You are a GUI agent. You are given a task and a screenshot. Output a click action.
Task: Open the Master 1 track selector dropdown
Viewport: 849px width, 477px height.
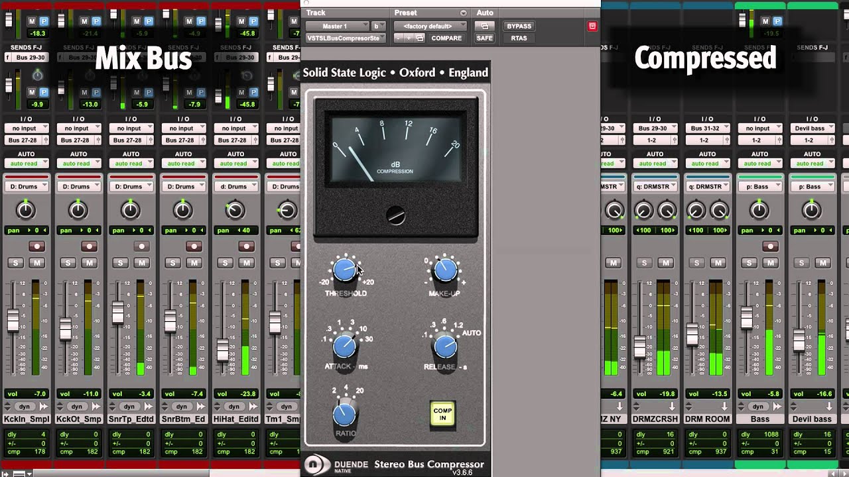pos(337,26)
